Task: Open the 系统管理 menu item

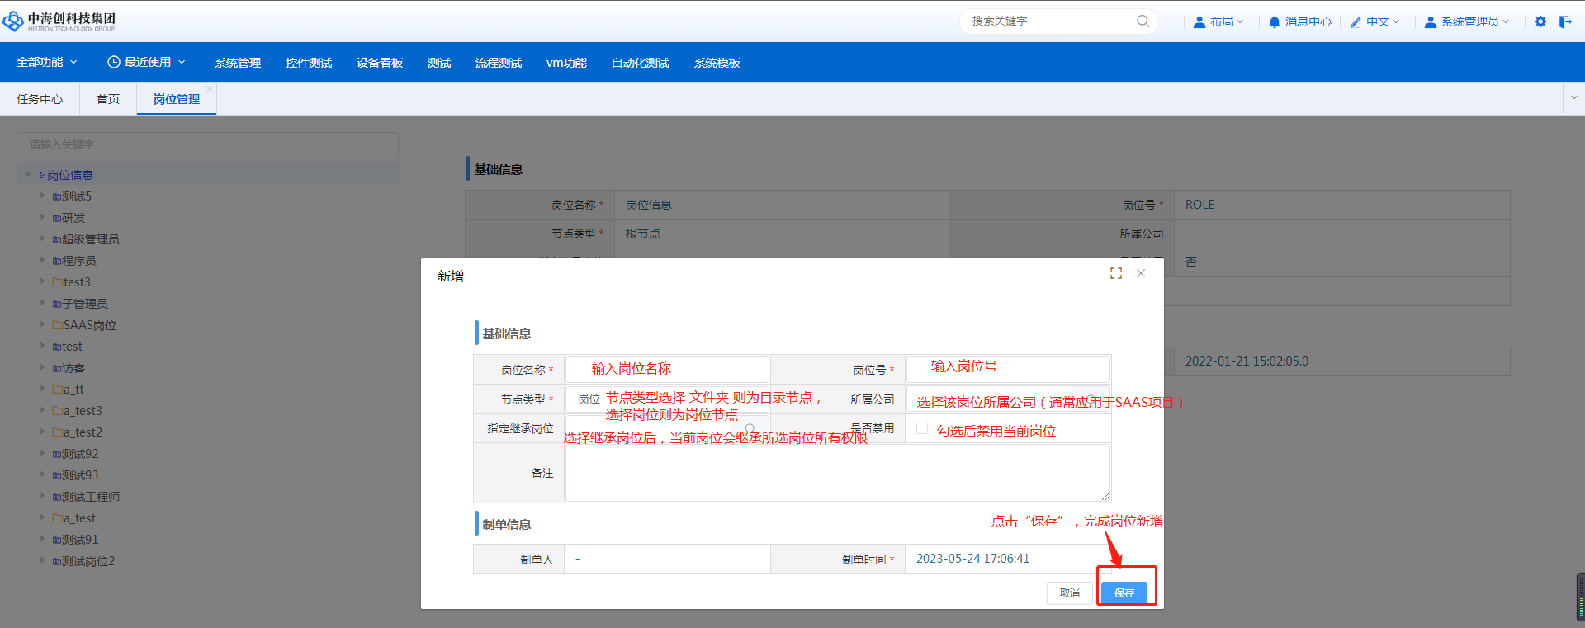Action: pyautogui.click(x=238, y=63)
